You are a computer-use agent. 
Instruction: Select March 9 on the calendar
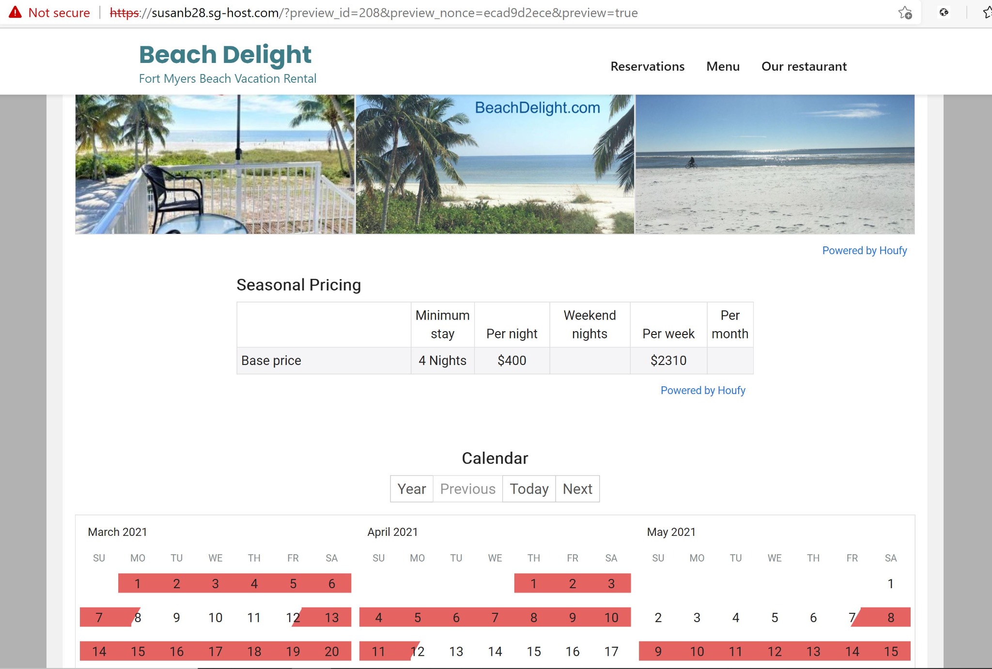tap(176, 617)
